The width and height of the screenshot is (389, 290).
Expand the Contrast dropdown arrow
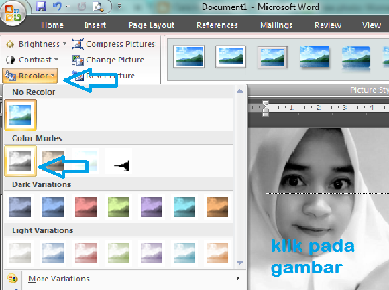56,60
